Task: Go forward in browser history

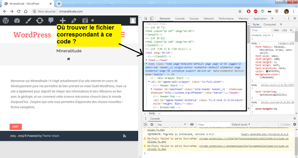Action: [x=12, y=11]
